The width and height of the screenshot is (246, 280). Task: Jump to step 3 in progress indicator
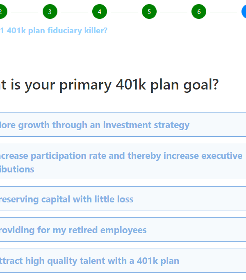tap(50, 11)
